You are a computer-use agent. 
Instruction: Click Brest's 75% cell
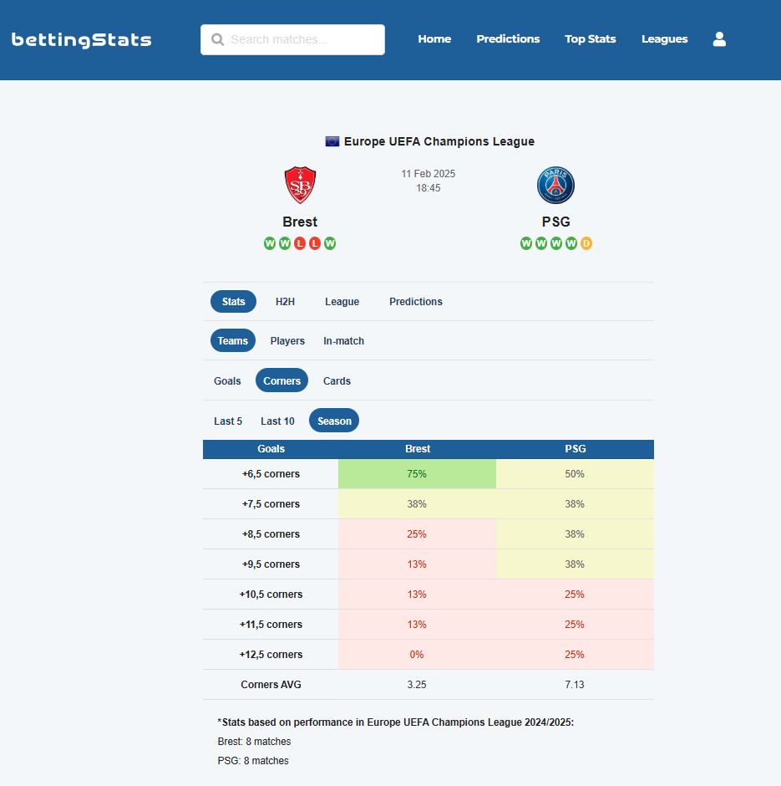[417, 474]
